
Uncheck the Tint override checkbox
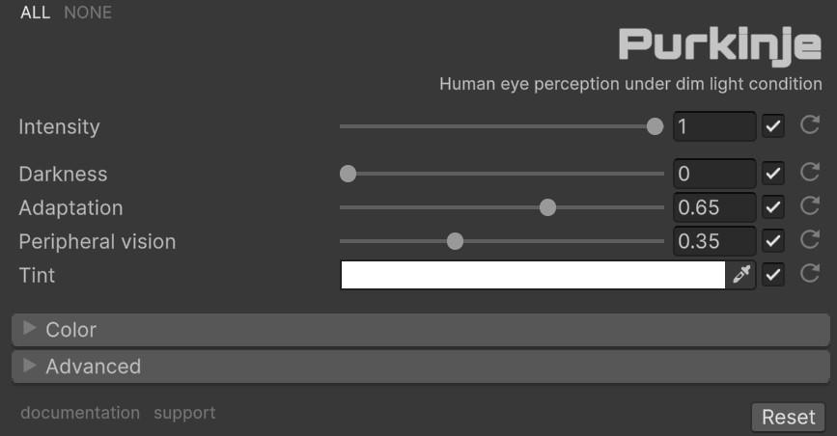tap(773, 275)
